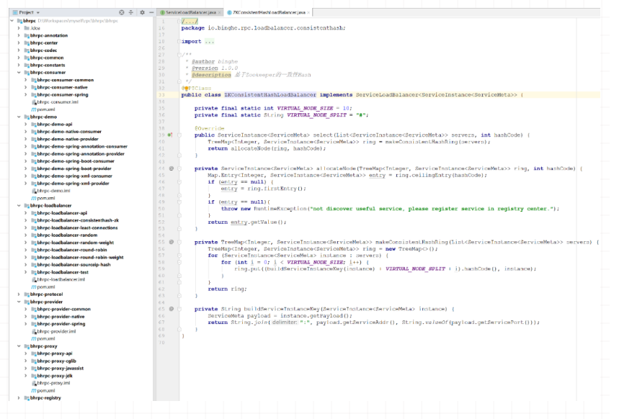Image resolution: width=632 pixels, height=419 pixels.
Task: Click the @ gutter marker at line 44
Action: click(171, 168)
